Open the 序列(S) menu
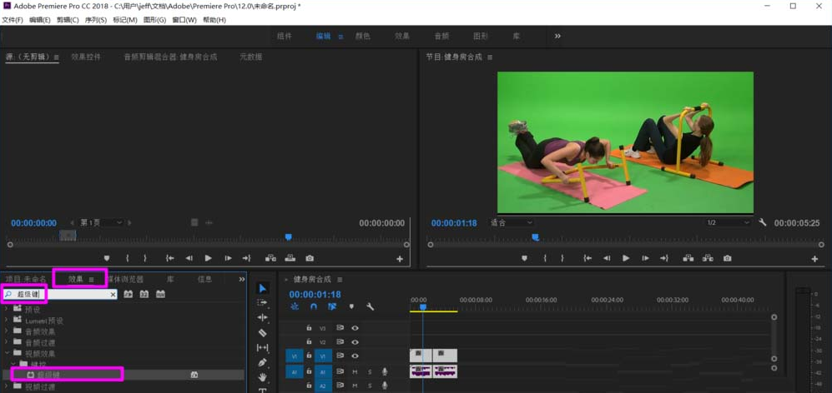Image resolution: width=832 pixels, height=393 pixels. tap(96, 20)
